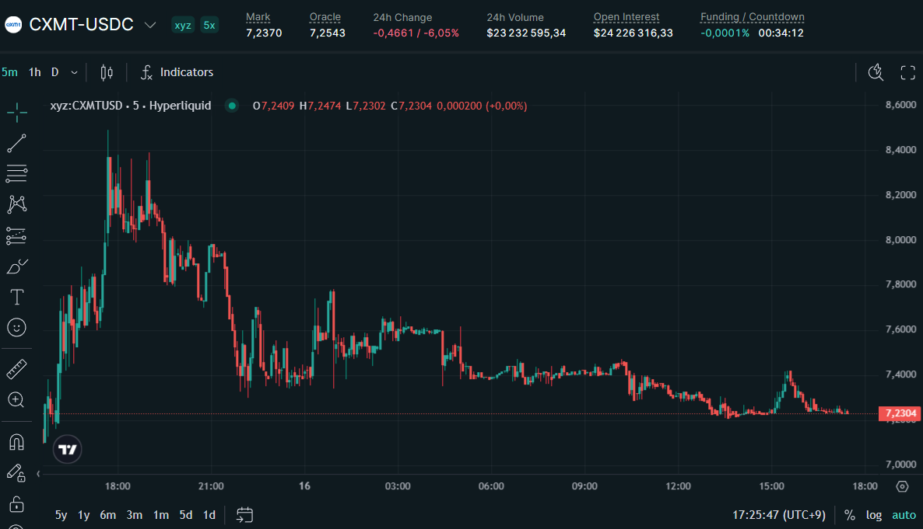Select the ruler measure tool
This screenshot has height=529, width=923.
click(x=17, y=369)
